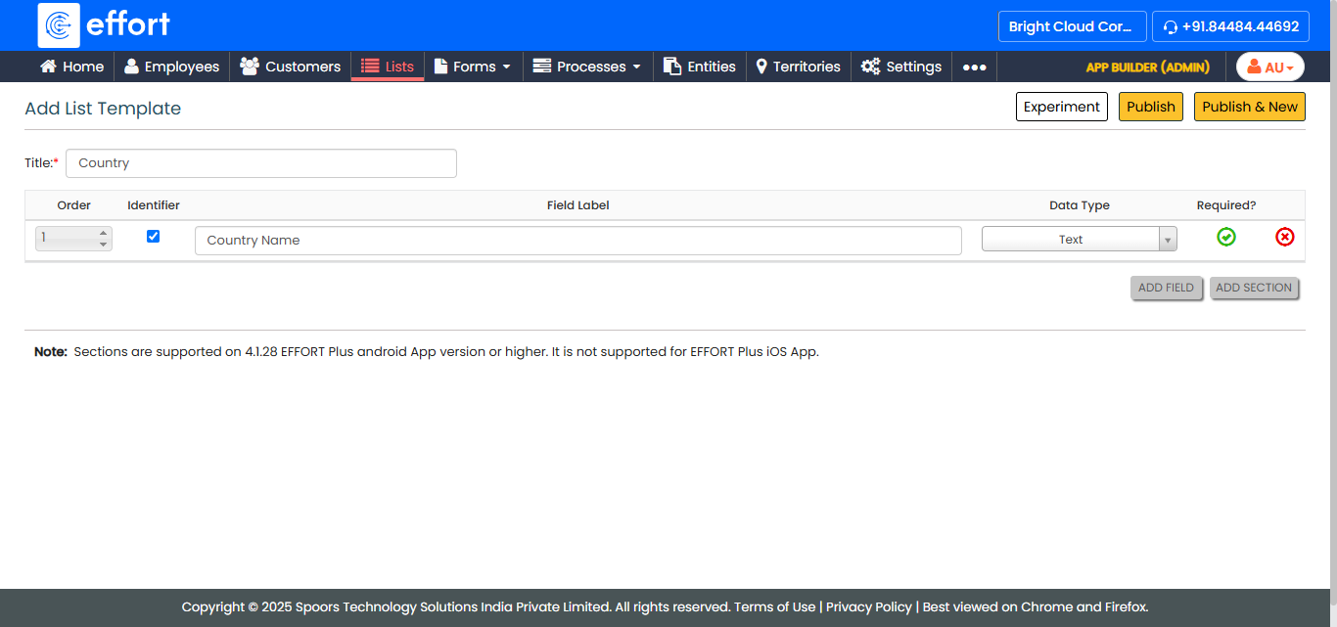Screen dimensions: 1337x627
Task: Open Settings via gears icon
Action: pos(870,67)
